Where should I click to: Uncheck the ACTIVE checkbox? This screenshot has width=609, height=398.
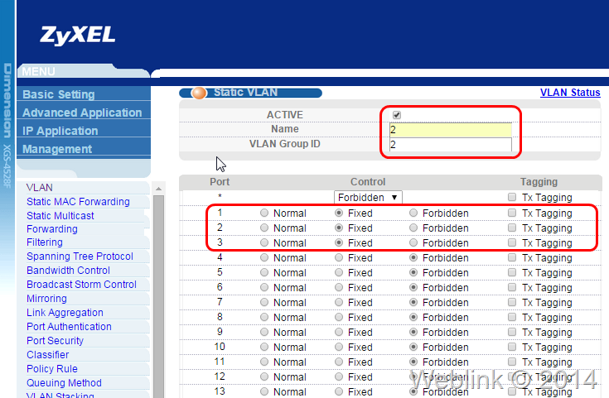(x=397, y=115)
